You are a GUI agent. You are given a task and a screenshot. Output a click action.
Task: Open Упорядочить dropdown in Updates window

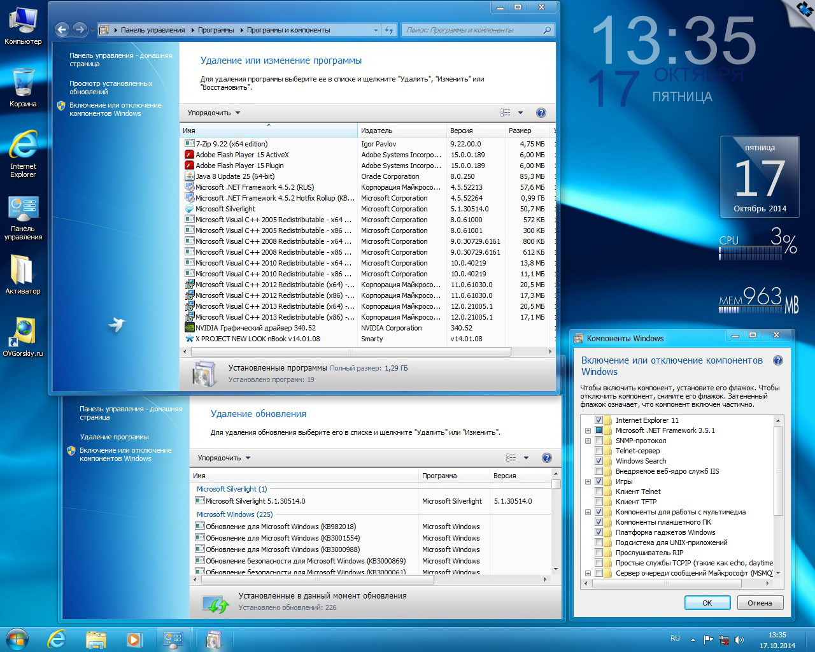click(224, 458)
